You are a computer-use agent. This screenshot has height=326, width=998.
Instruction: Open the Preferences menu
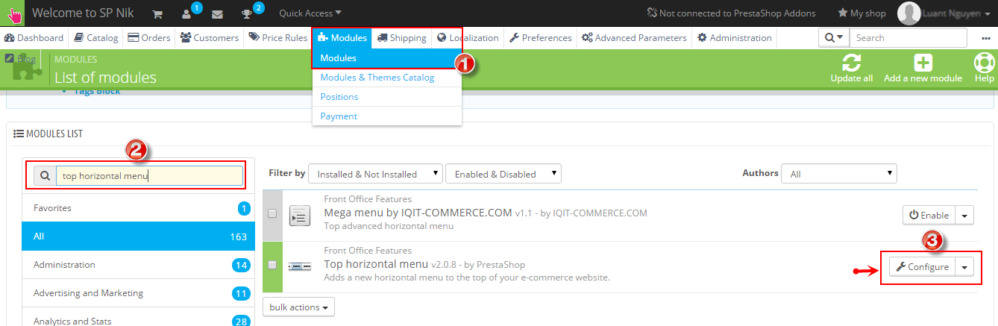click(541, 37)
